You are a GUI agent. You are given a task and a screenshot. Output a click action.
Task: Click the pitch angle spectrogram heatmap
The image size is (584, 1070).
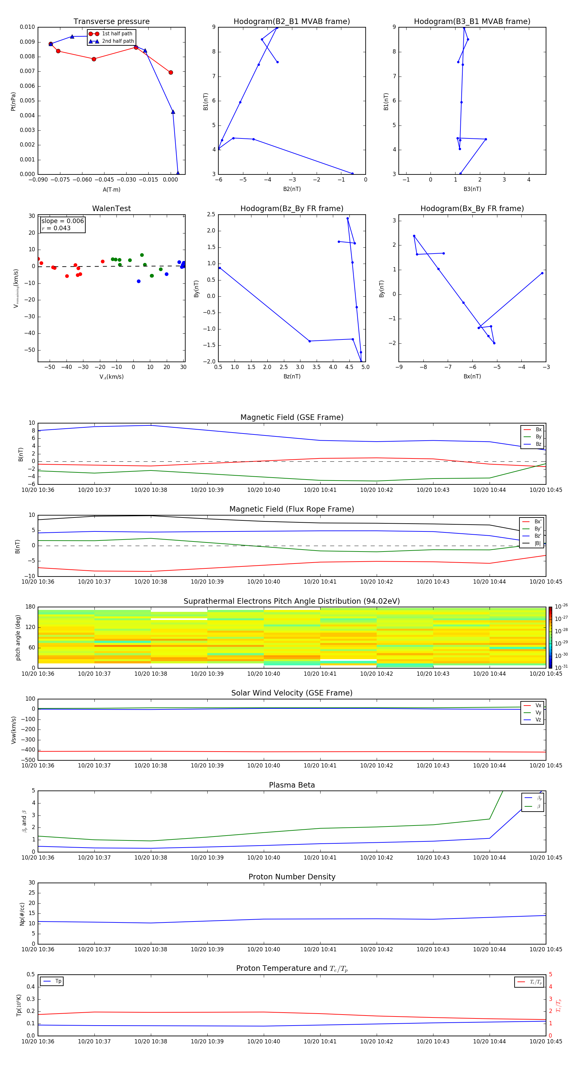coord(292,637)
